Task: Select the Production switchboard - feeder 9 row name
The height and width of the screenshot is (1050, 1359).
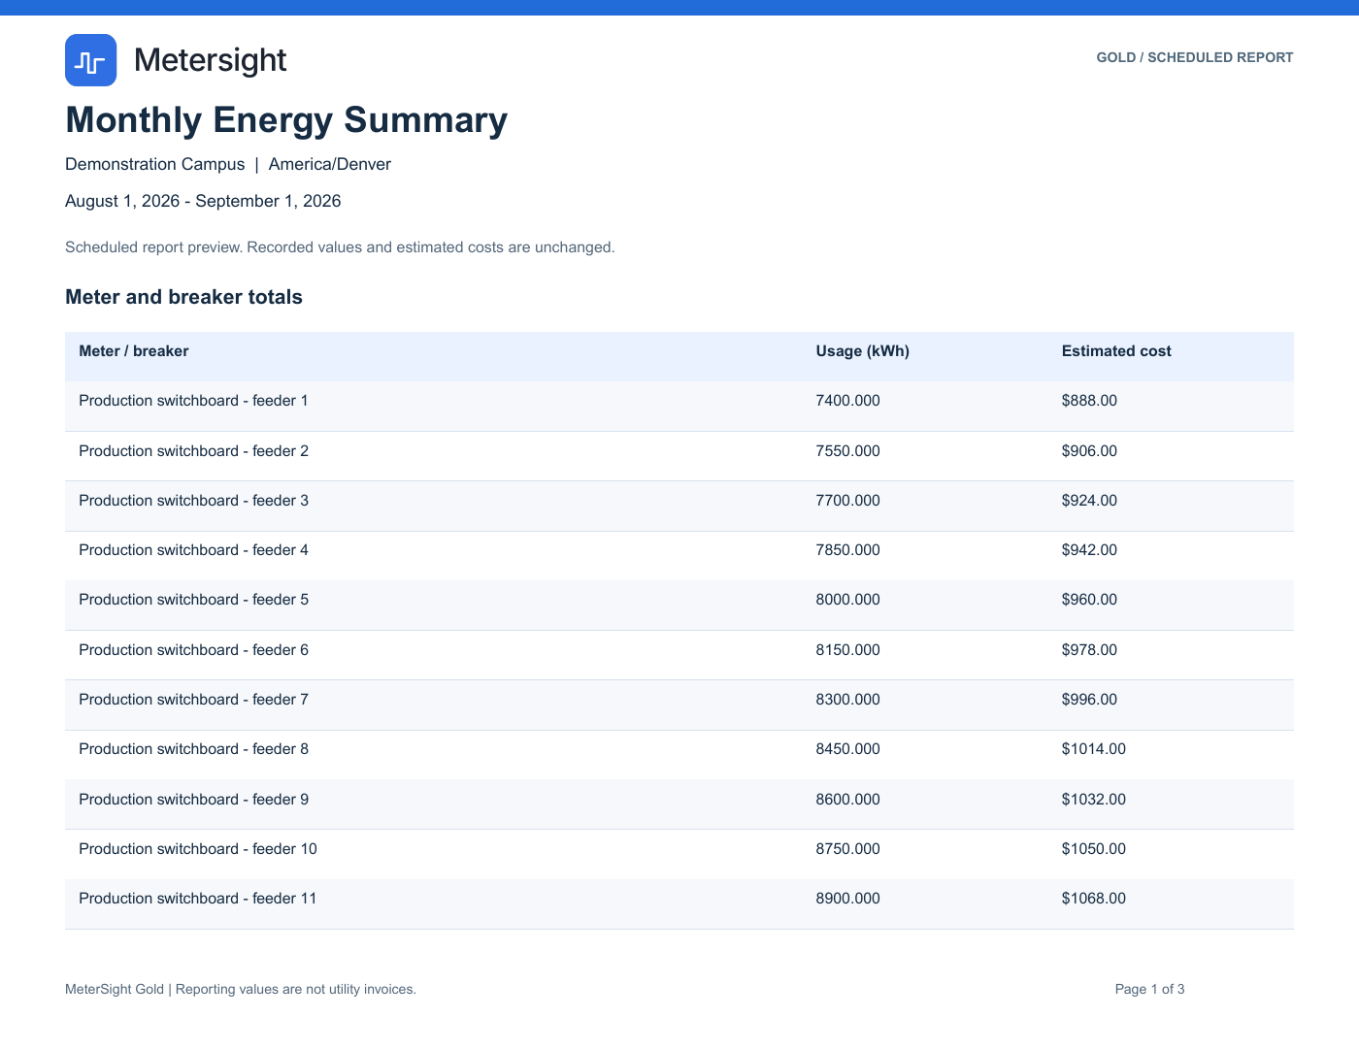Action: pos(194,800)
